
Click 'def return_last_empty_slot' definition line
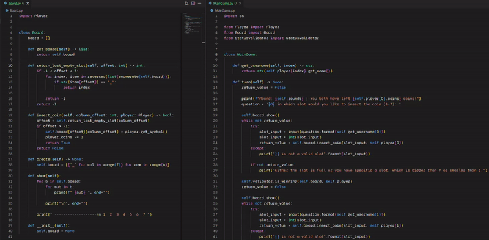[x=86, y=66]
